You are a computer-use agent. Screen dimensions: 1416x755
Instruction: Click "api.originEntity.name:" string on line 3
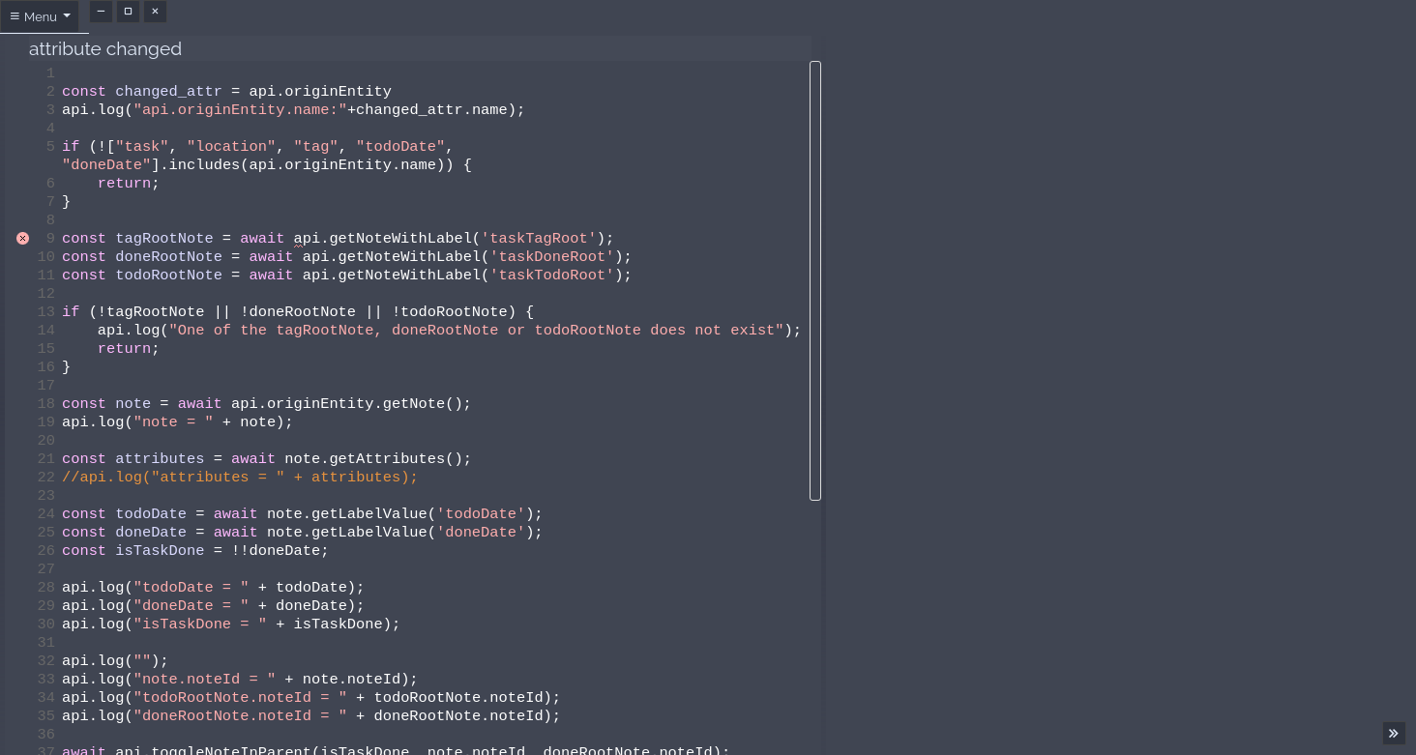[x=240, y=109]
